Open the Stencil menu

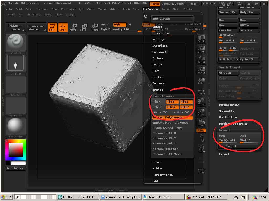tap(176, 9)
